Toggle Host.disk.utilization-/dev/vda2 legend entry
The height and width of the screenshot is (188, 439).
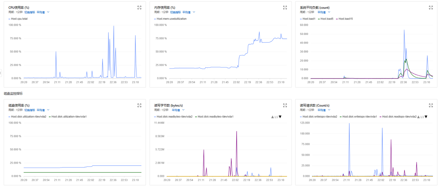pos(27,117)
